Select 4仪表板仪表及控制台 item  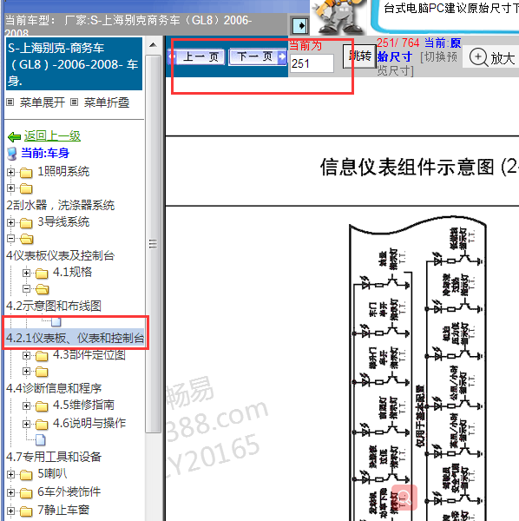coord(61,255)
